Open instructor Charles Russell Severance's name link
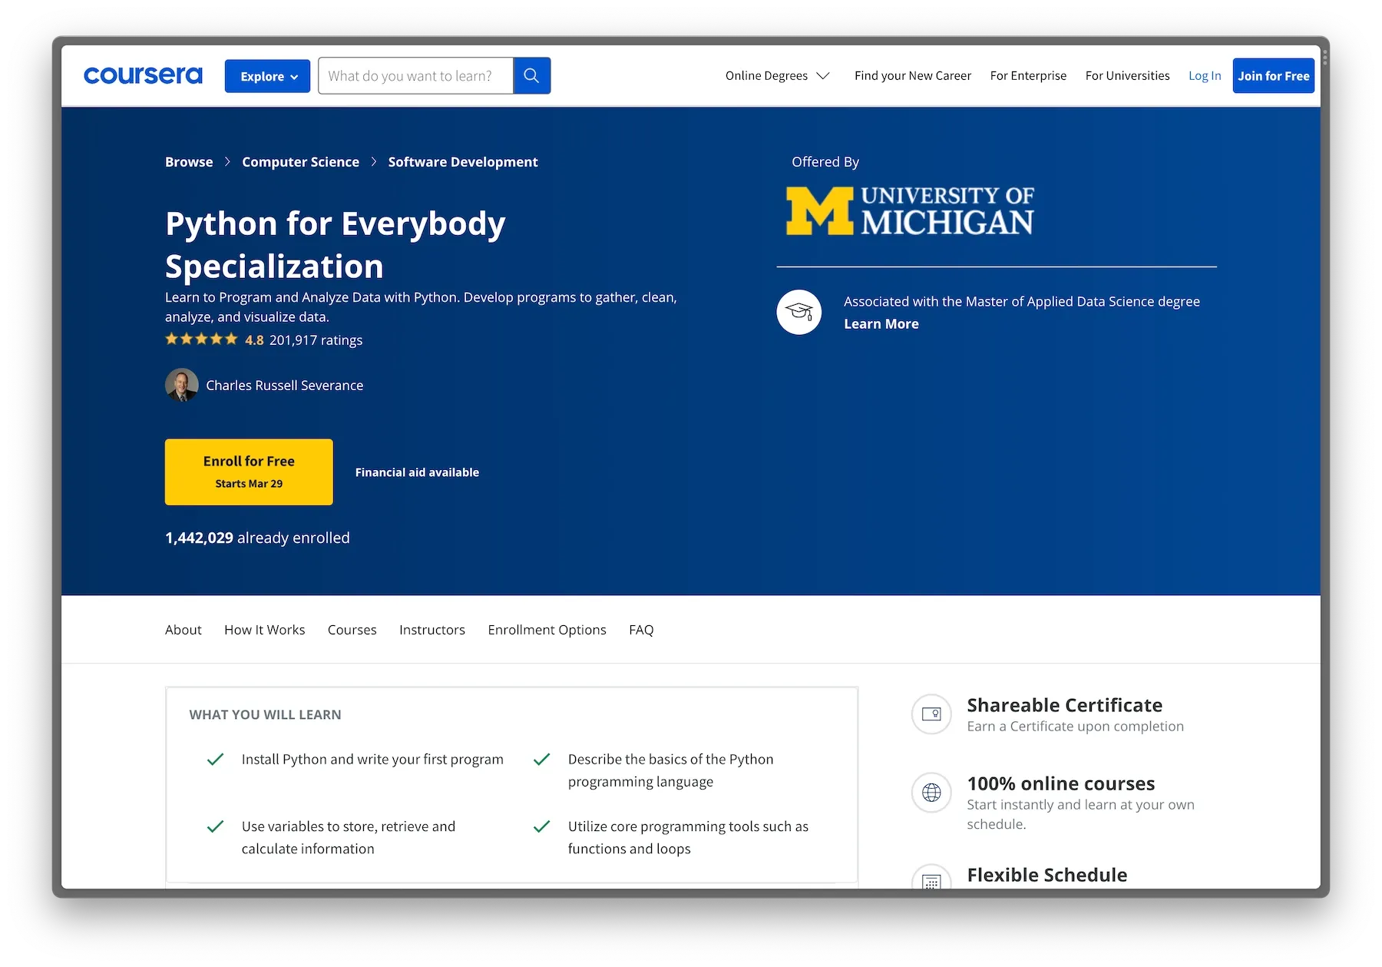Image resolution: width=1382 pixels, height=967 pixels. 284,386
